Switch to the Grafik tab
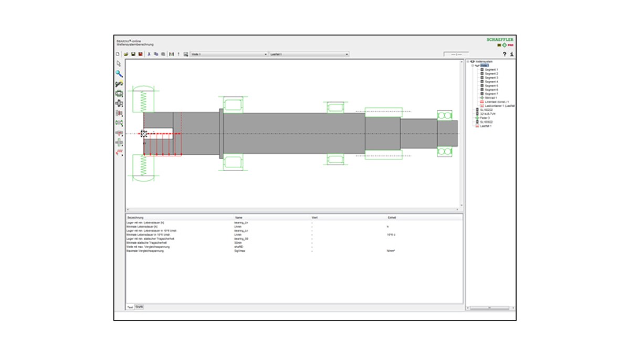Viewport: 630px width, 354px height. tap(140, 306)
